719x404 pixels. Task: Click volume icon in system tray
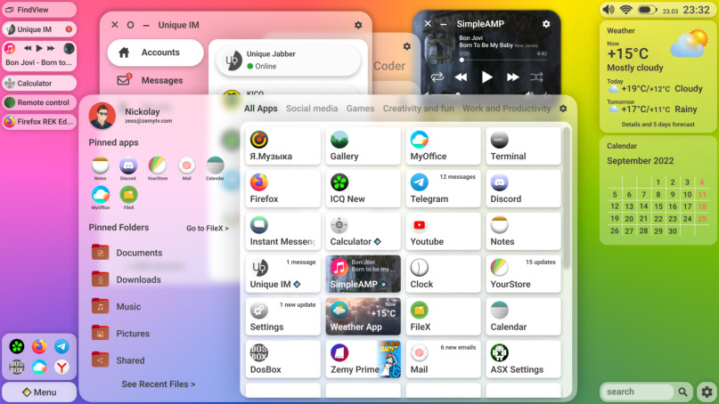tap(609, 10)
